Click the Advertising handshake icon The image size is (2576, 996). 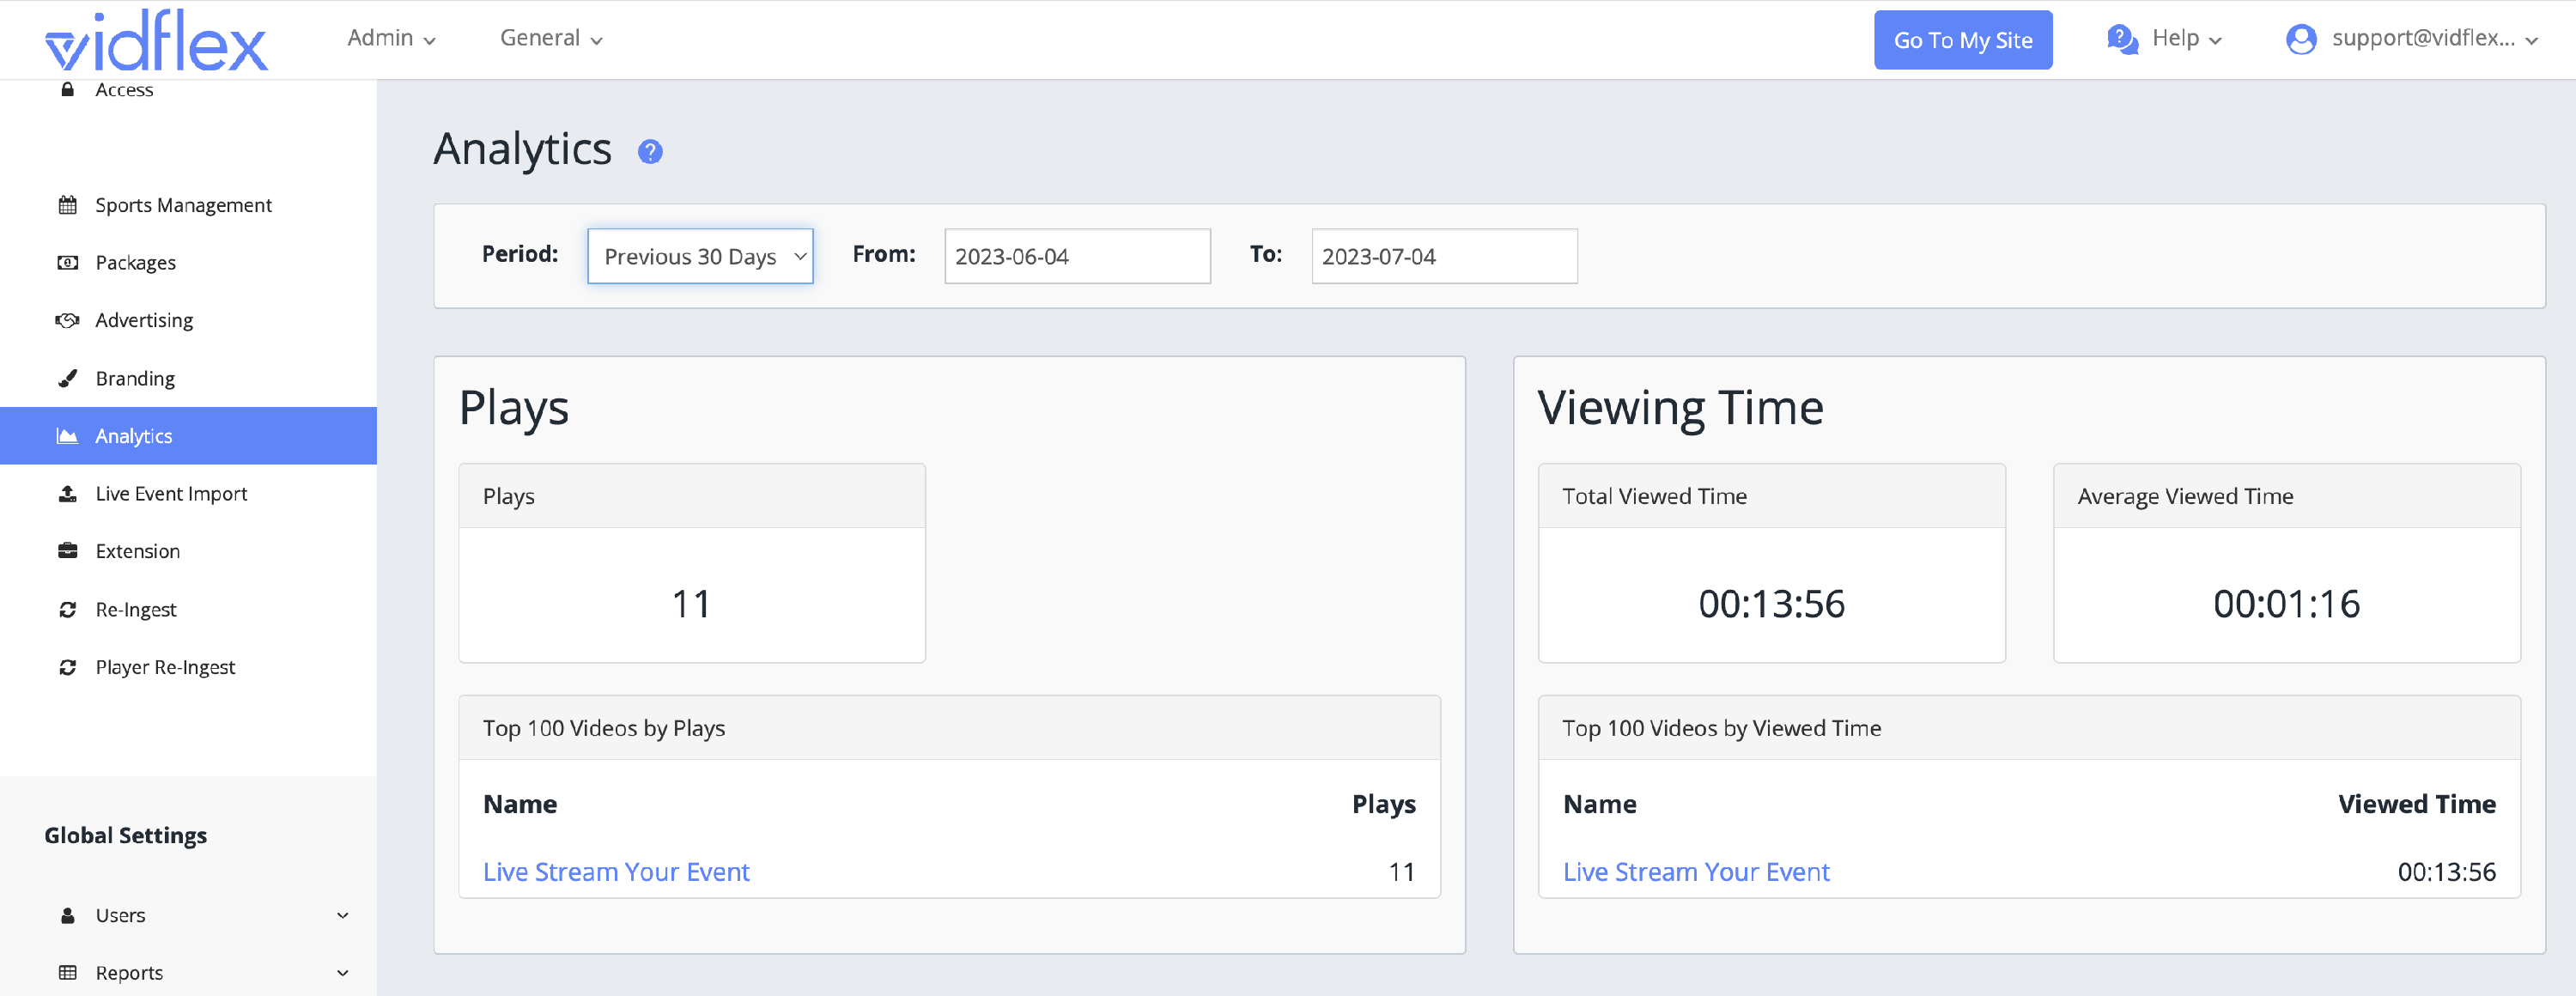[68, 320]
